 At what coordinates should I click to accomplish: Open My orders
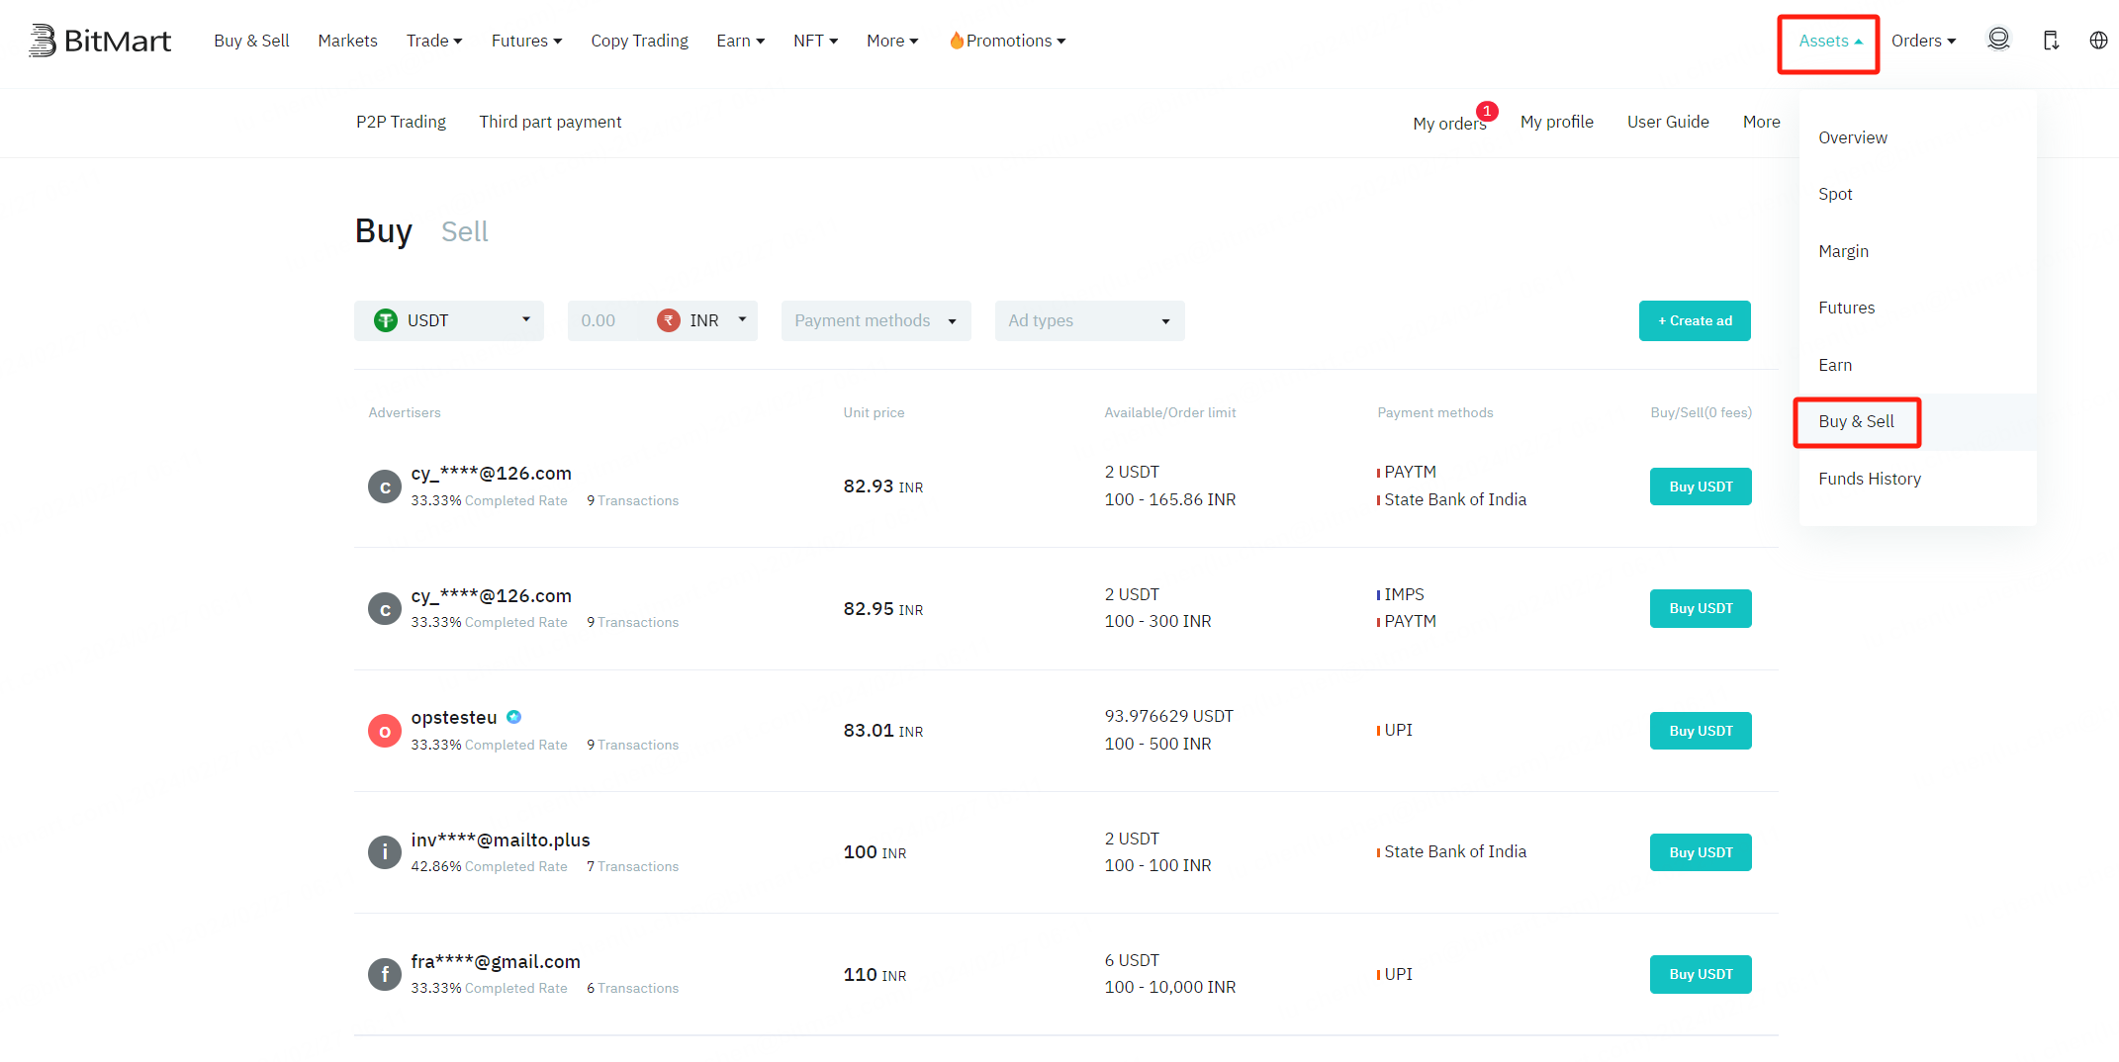(1449, 124)
